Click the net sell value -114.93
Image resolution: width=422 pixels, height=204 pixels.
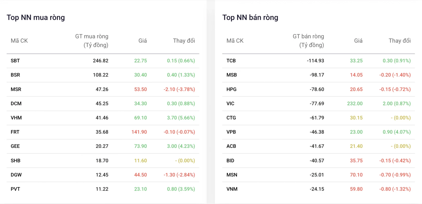coord(315,61)
